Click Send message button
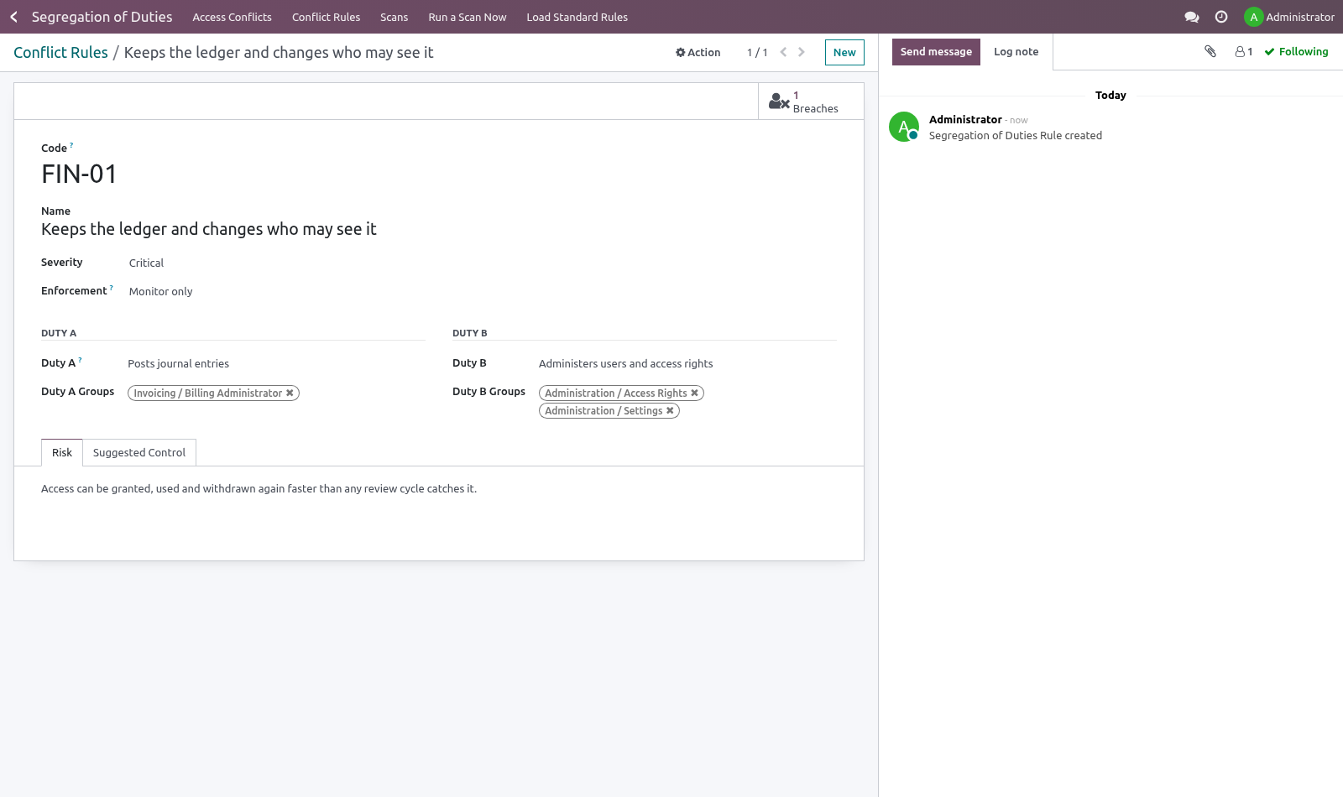This screenshot has height=797, width=1343. (936, 52)
